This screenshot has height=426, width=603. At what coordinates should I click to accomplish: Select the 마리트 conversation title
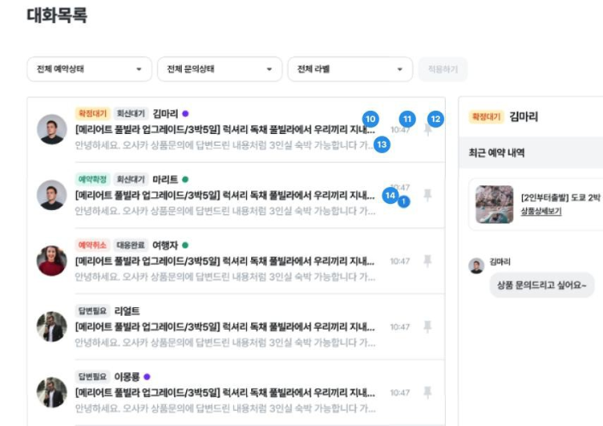[225, 195]
